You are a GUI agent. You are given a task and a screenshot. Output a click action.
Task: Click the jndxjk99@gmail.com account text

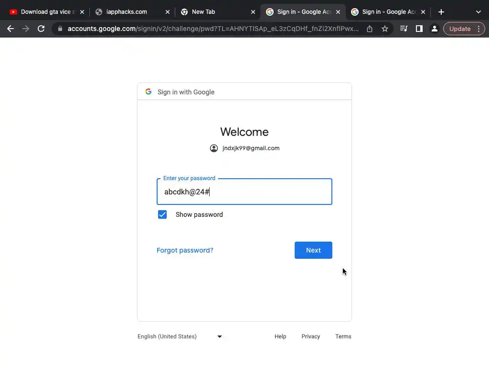click(x=251, y=148)
